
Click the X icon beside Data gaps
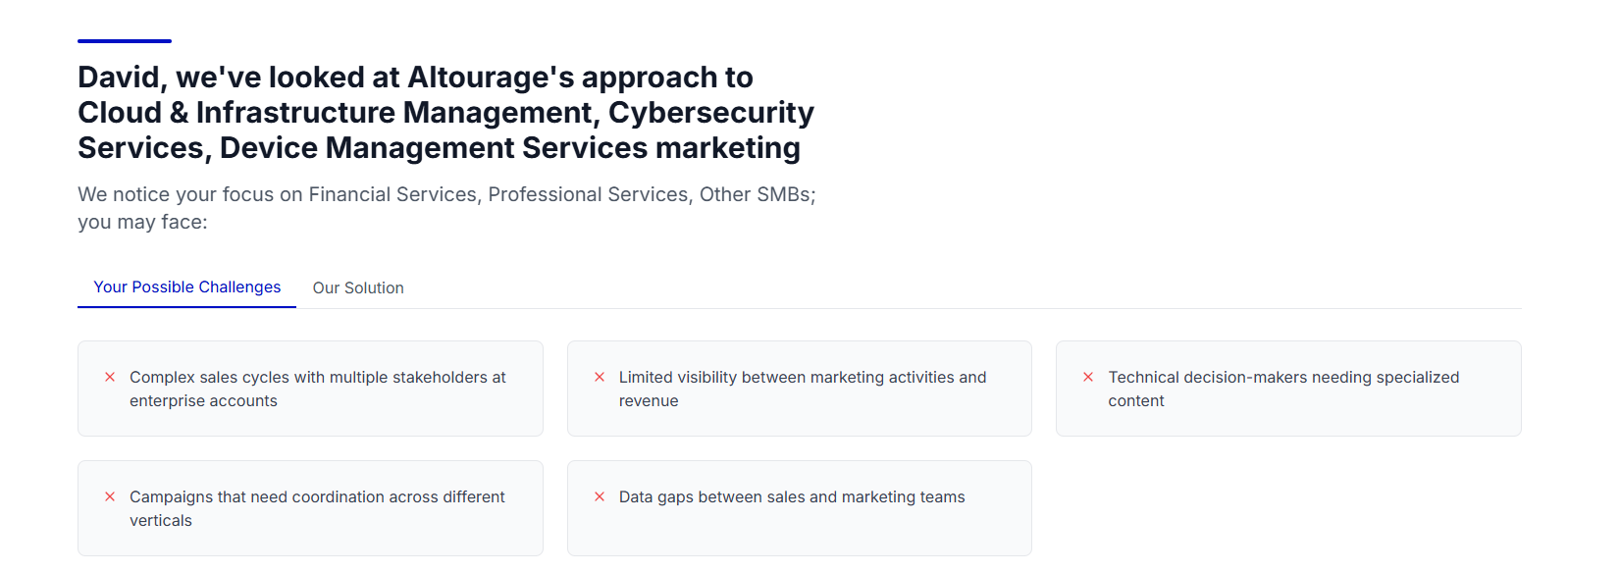[600, 496]
